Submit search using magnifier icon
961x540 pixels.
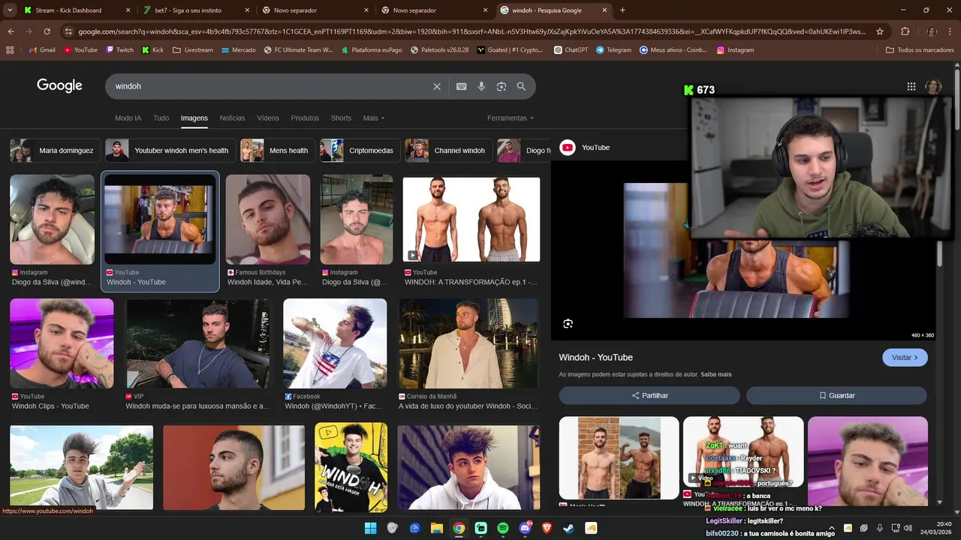click(x=521, y=86)
